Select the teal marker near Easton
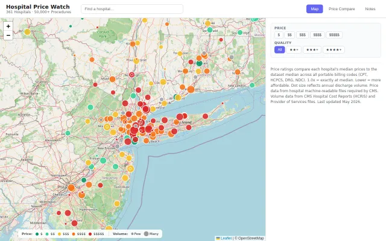The image size is (386, 241). [x=68, y=133]
